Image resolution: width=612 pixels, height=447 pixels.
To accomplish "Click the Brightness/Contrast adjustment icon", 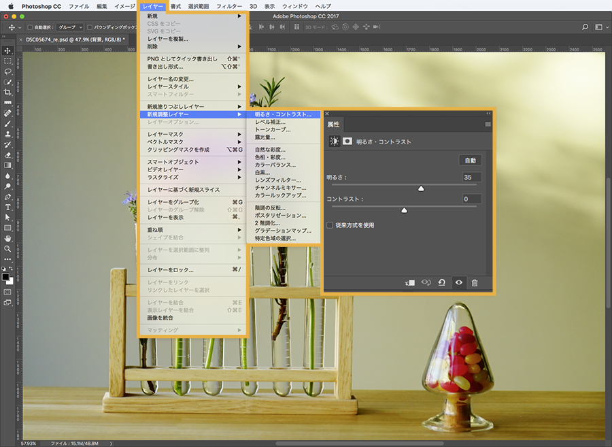I will [334, 142].
